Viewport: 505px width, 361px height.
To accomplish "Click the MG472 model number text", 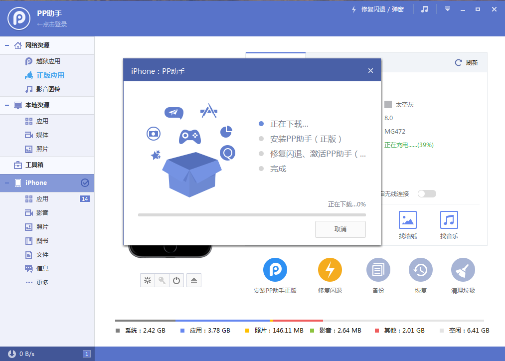I will coord(395,132).
